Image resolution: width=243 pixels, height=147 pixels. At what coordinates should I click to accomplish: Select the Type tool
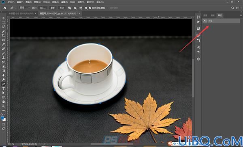tap(3, 89)
